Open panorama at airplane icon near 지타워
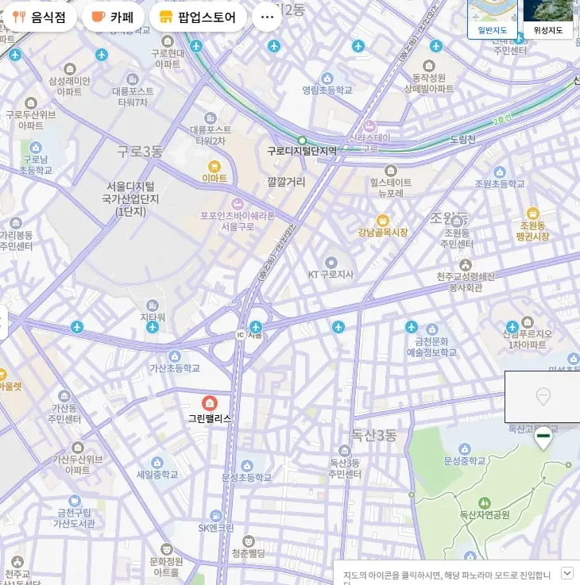This screenshot has height=585, width=580. click(153, 327)
